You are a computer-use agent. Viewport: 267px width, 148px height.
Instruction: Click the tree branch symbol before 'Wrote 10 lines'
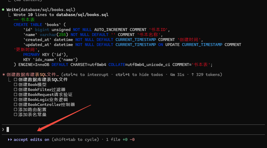(x=10, y=15)
